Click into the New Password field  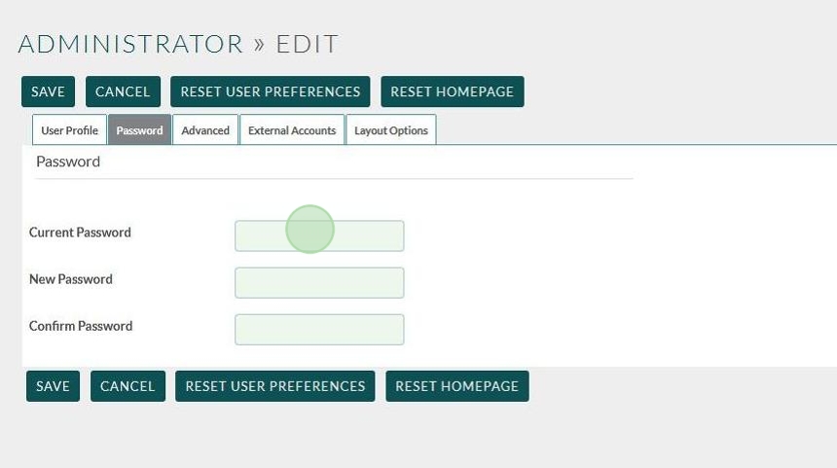tap(319, 283)
